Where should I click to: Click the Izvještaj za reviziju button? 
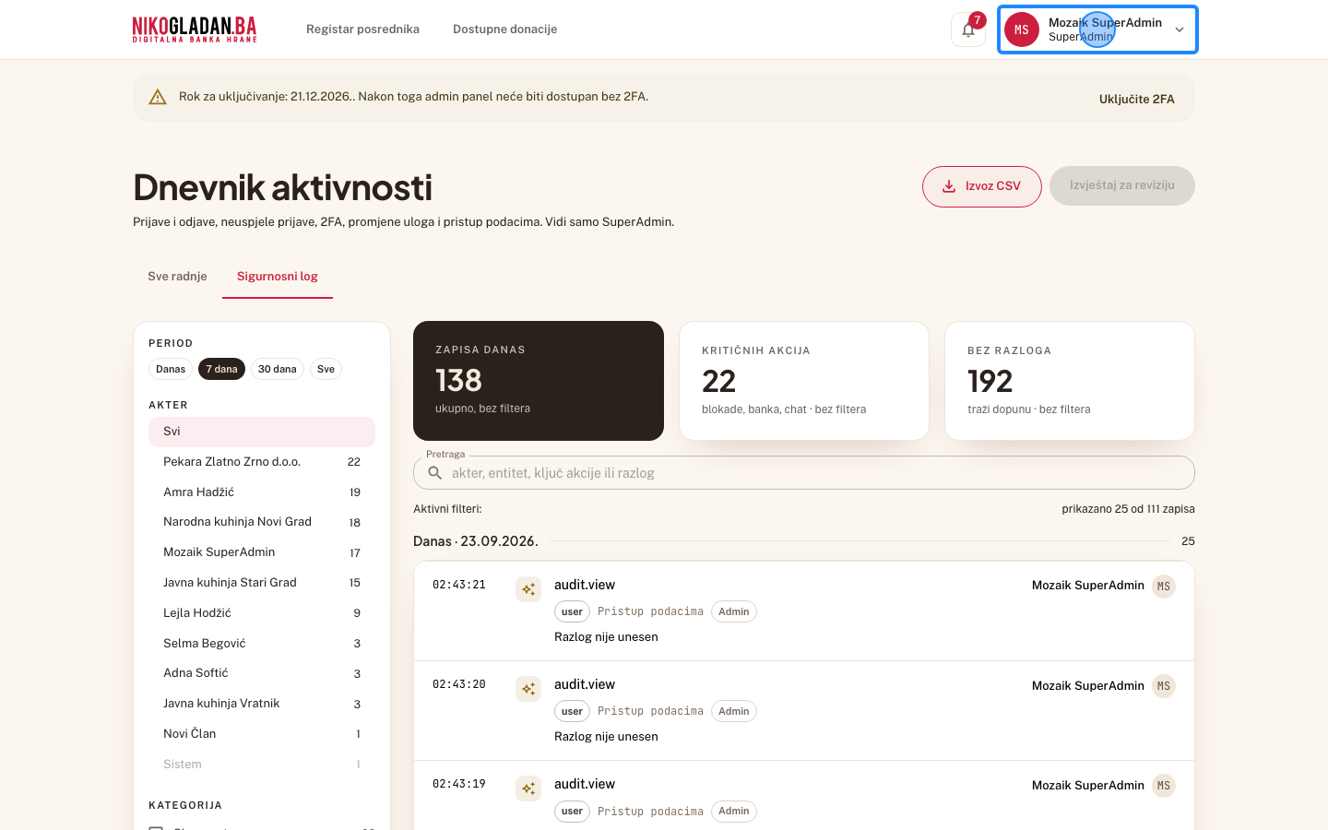[x=1122, y=185]
